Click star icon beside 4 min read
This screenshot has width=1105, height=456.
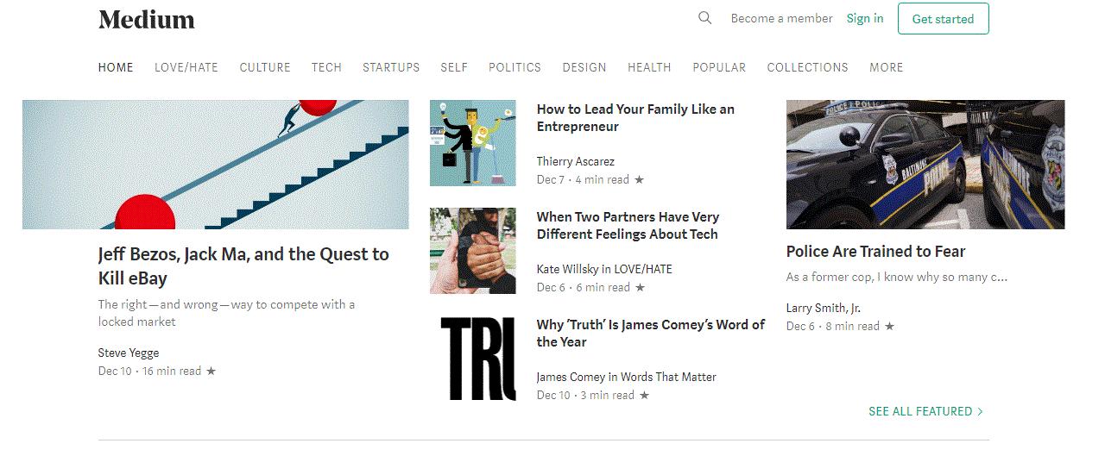(x=639, y=180)
